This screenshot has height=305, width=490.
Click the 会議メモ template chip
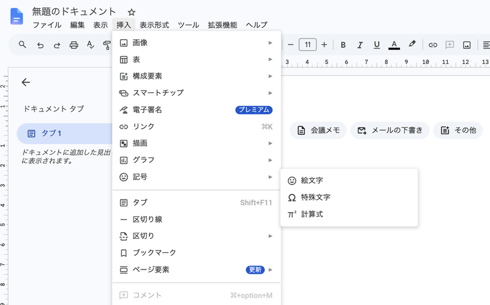[318, 130]
